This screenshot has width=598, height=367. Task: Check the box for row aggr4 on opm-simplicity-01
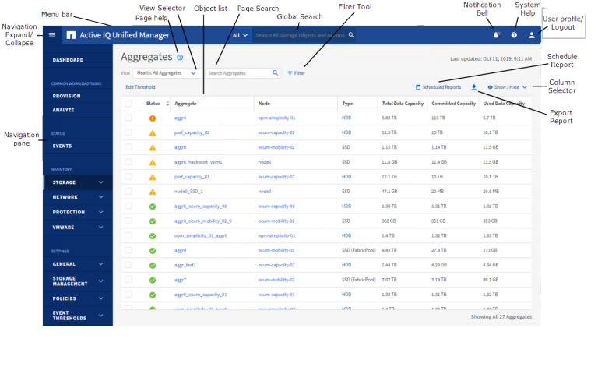pyautogui.click(x=128, y=118)
